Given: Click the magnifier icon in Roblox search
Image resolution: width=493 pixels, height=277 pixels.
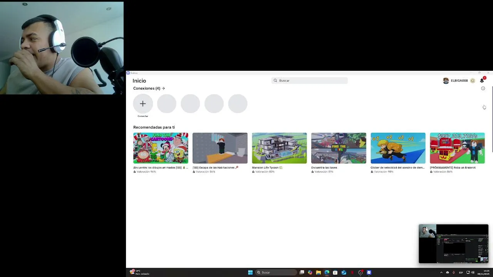Looking at the screenshot, I should point(275,80).
